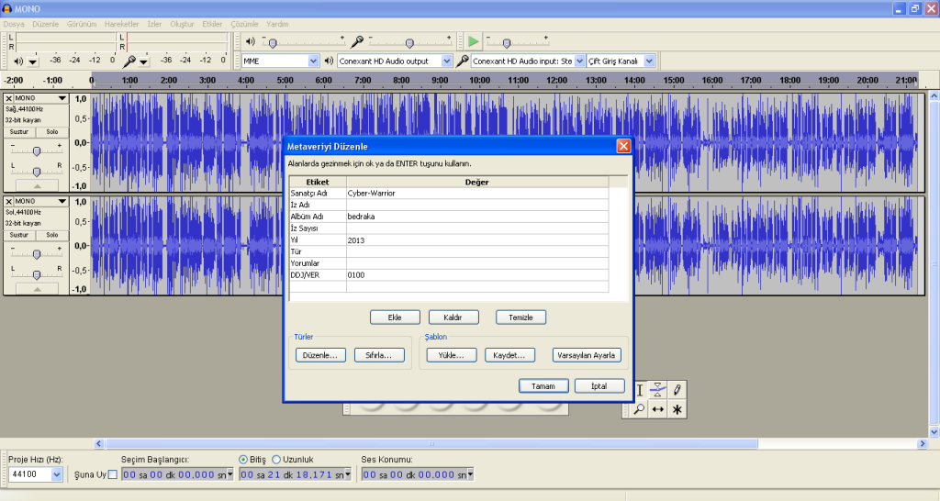Click the input volume slider knob
The image size is (940, 501).
click(409, 43)
